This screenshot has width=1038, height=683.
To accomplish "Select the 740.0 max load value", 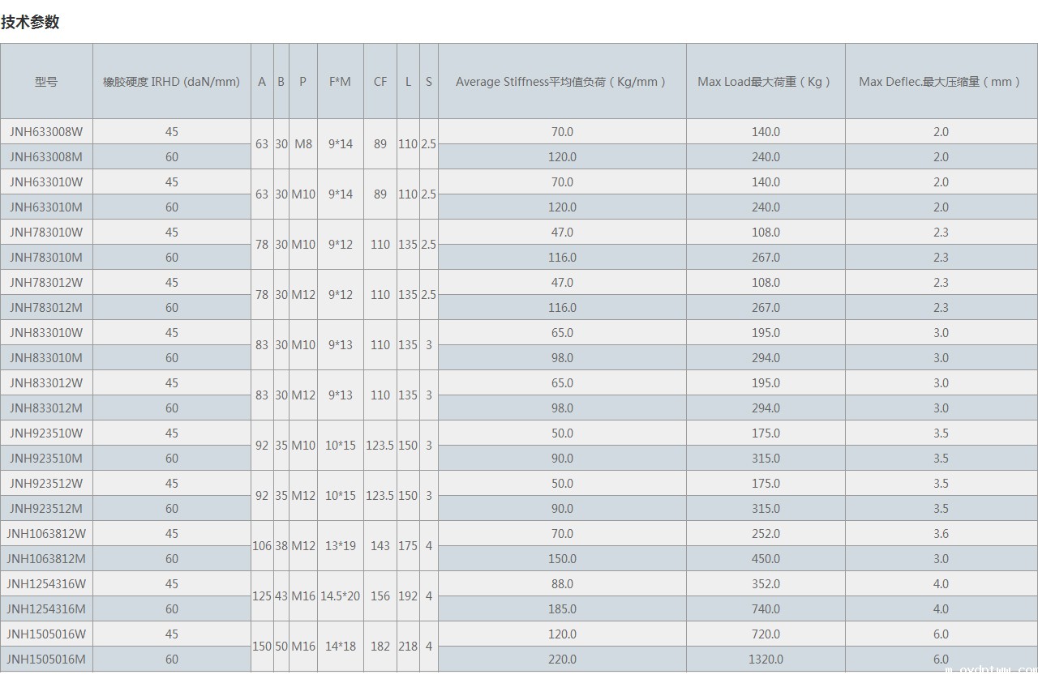I will (x=766, y=608).
